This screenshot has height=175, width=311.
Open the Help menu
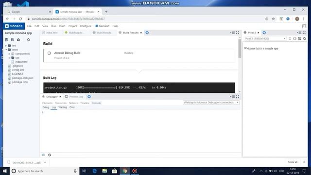115,26
